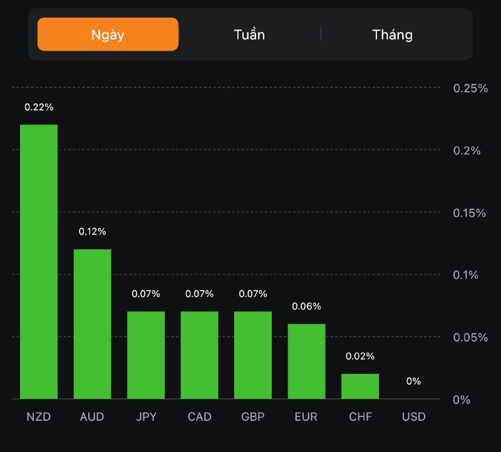Click the JPY green bar
This screenshot has width=501, height=452.
pos(146,354)
